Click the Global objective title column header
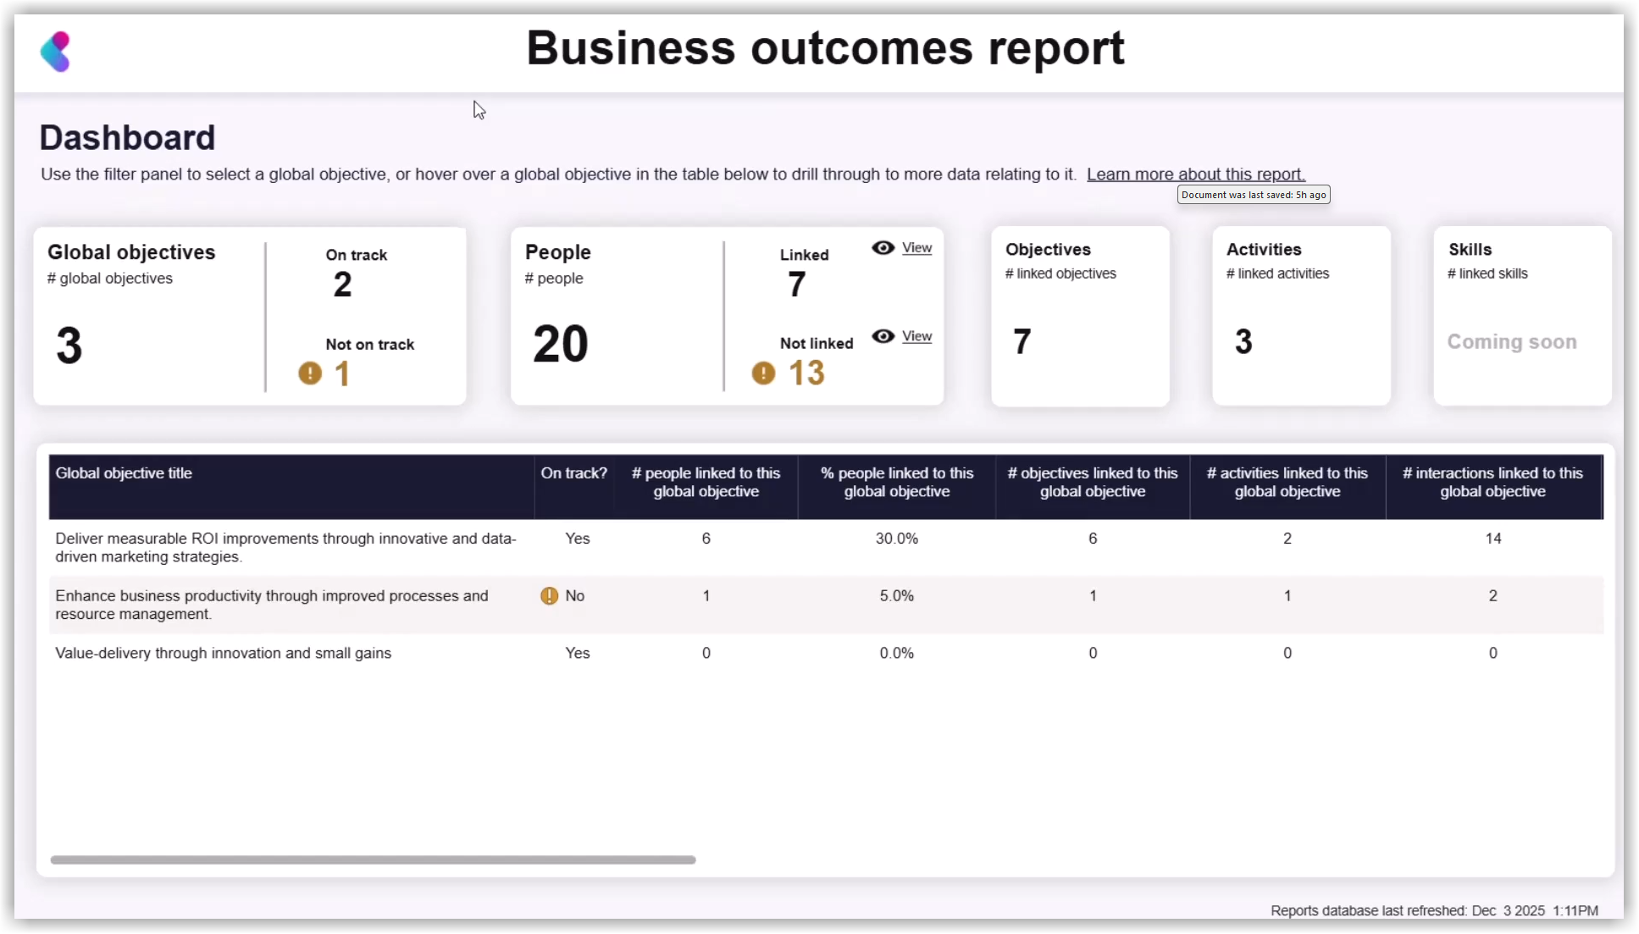This screenshot has height=934, width=1639. [x=124, y=473]
